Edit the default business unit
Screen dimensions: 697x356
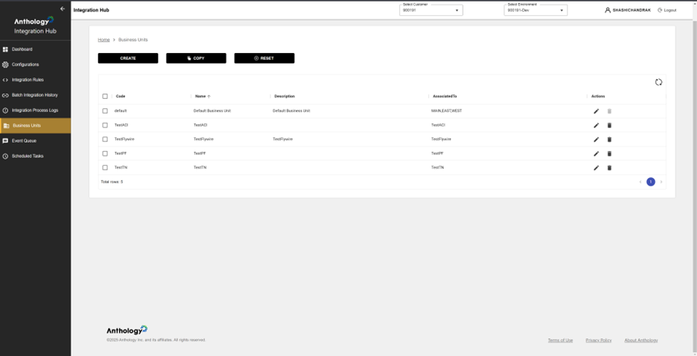[596, 111]
